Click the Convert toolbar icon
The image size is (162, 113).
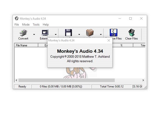click(x=23, y=33)
